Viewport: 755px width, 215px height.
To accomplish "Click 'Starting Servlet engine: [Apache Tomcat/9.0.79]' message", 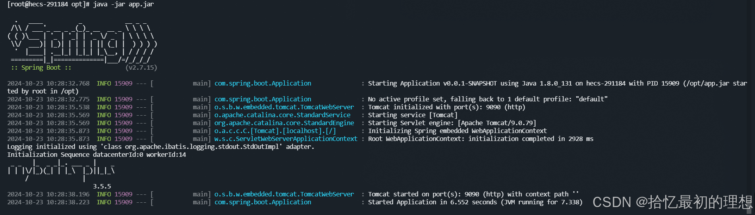I will [452, 123].
